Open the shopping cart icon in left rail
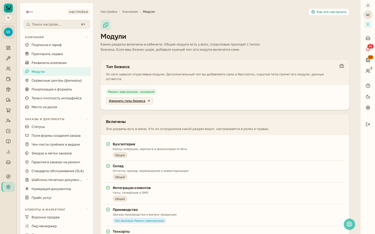This screenshot has height=234, width=375. [8, 110]
